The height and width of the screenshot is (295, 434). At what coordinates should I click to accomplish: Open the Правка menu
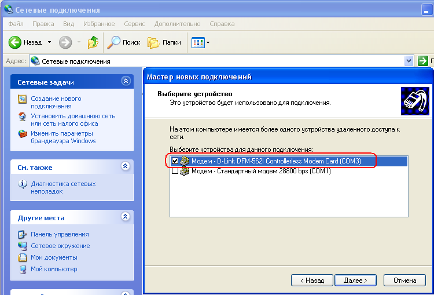(x=43, y=24)
